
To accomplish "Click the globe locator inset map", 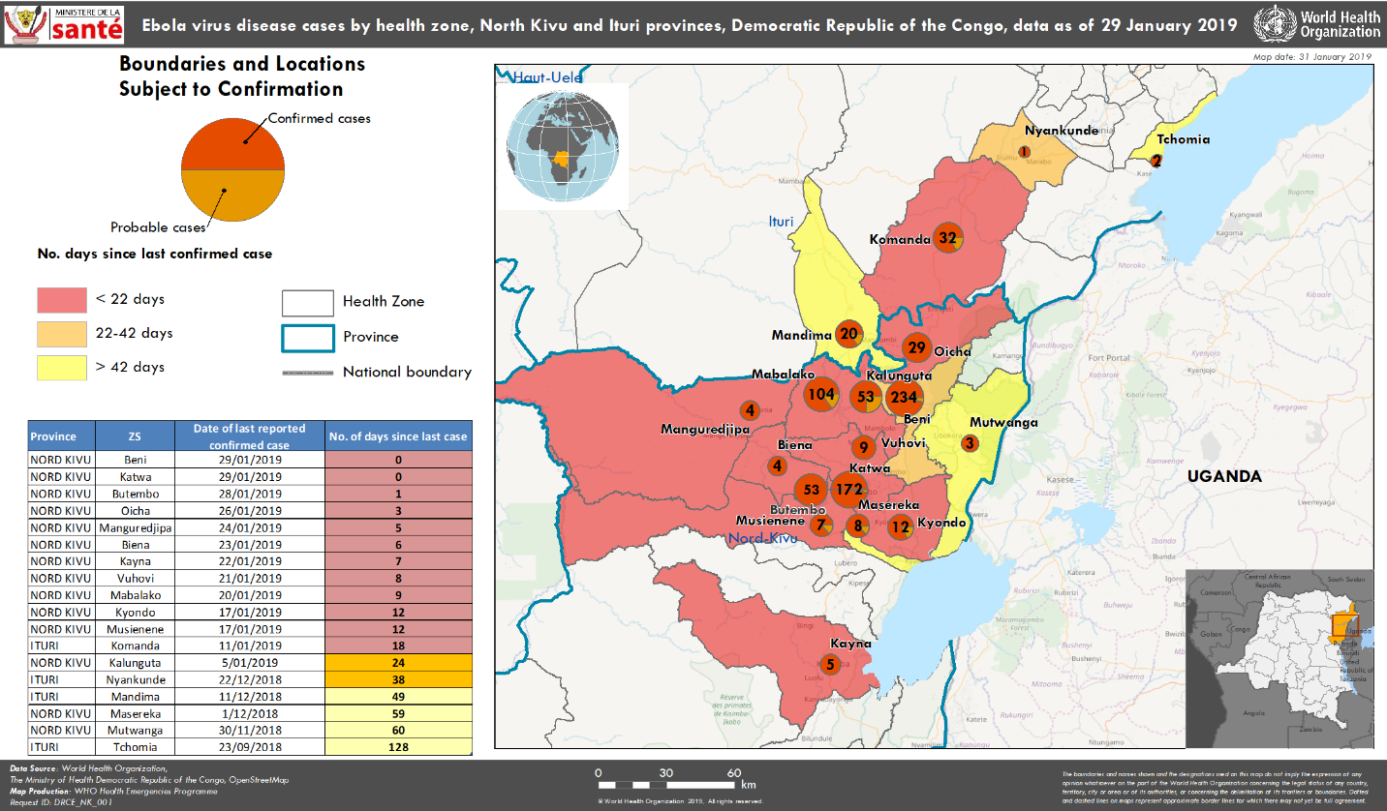I will point(562,146).
